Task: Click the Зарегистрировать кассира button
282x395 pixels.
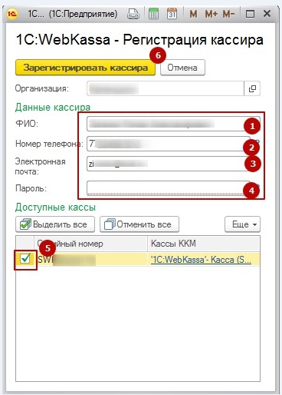Action: pyautogui.click(x=85, y=68)
